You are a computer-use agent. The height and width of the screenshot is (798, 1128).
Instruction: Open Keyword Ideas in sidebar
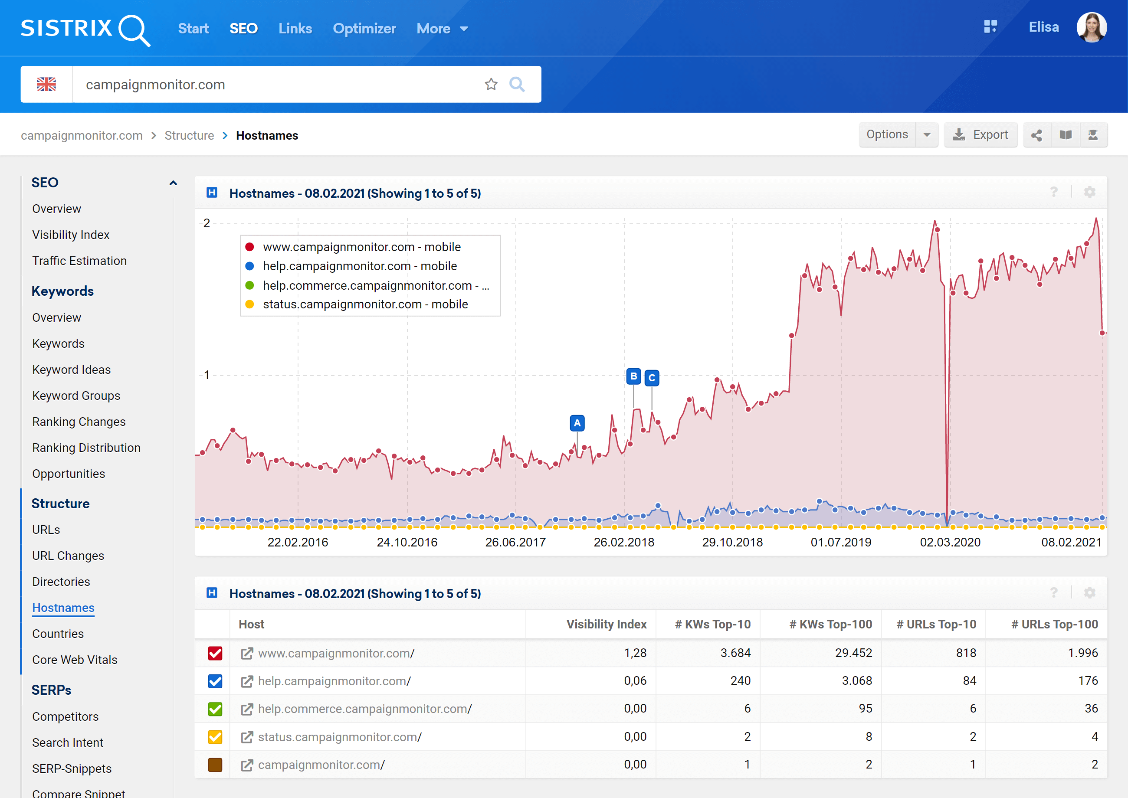pyautogui.click(x=71, y=370)
